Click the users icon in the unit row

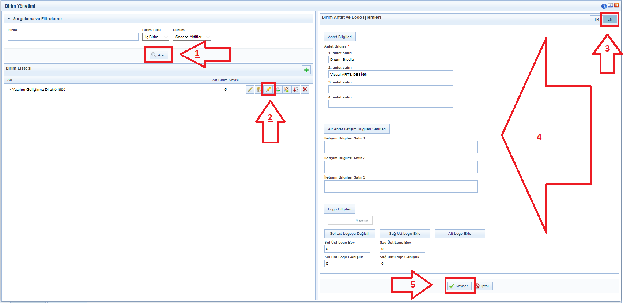click(x=287, y=90)
